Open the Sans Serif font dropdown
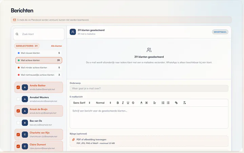The width and height of the screenshot is (244, 153). coord(82,103)
